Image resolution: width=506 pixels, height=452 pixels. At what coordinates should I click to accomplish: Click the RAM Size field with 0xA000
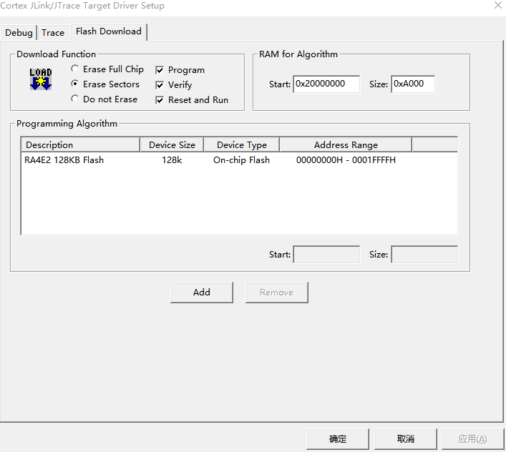click(413, 84)
